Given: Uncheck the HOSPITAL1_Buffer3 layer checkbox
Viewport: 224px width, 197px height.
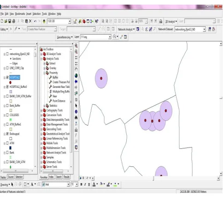Looking at the screenshot, I should 7,87.
